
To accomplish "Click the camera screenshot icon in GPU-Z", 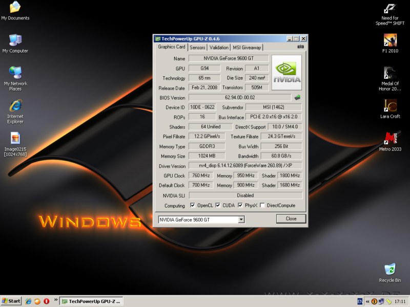I will pos(300,47).
